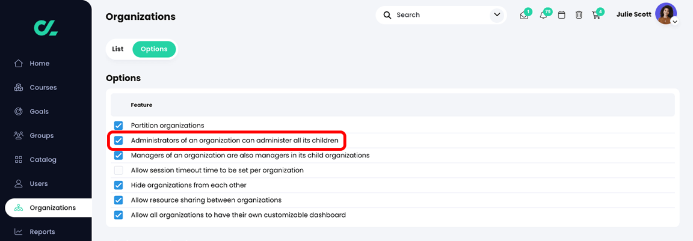
Task: Enable session timeout per organization checkbox
Action: pyautogui.click(x=119, y=170)
